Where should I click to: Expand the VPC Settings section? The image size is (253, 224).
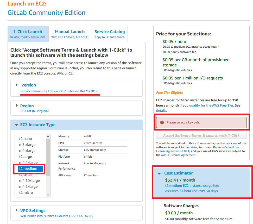(17, 210)
